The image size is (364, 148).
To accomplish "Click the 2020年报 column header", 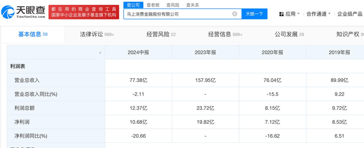I will pyautogui.click(x=272, y=52).
